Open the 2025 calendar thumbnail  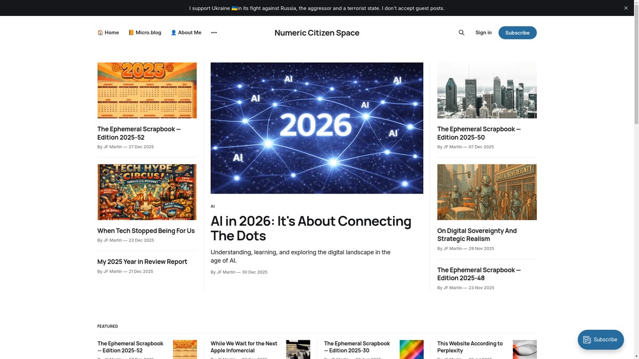[147, 90]
